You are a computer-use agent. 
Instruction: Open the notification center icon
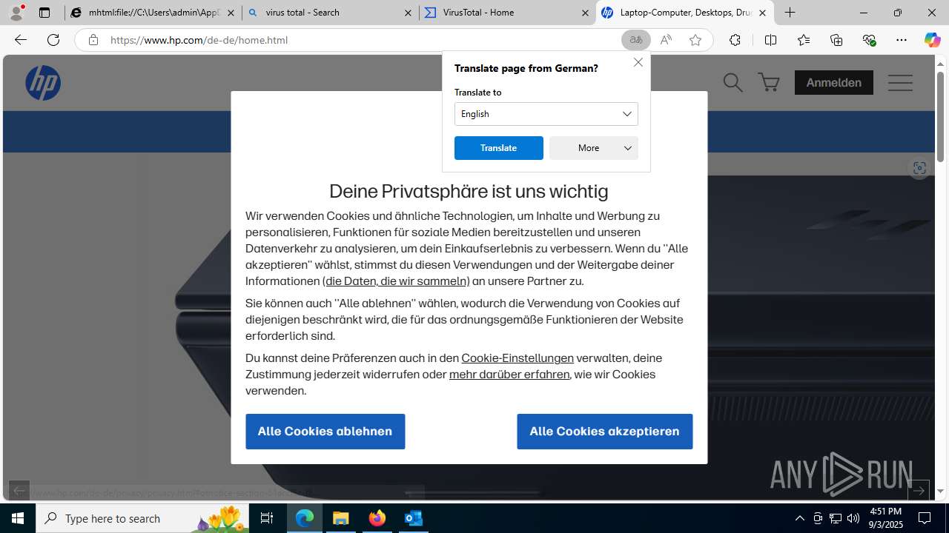pyautogui.click(x=925, y=518)
